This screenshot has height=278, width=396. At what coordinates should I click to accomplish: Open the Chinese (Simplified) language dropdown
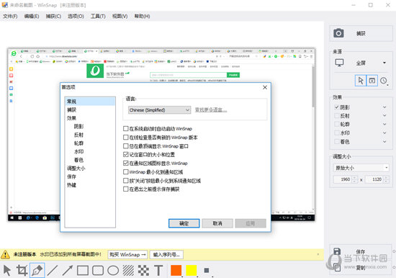click(x=159, y=110)
